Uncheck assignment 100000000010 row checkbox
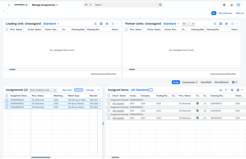Screen dimensions: 246x159 pos(7,107)
